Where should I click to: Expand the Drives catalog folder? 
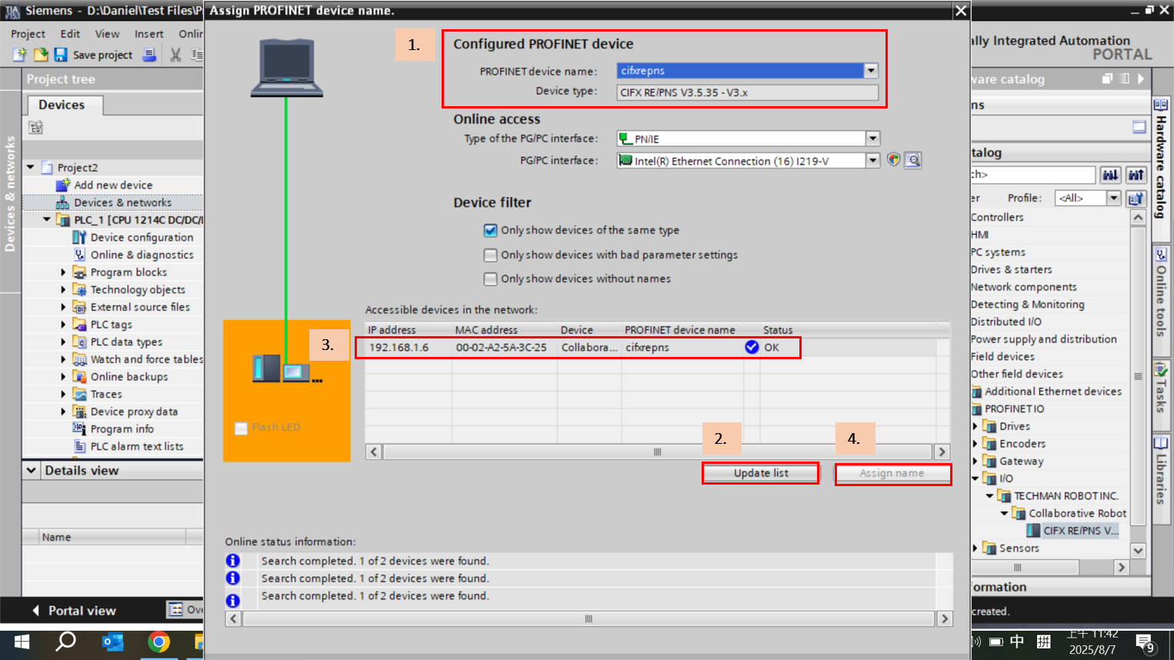[x=976, y=426]
